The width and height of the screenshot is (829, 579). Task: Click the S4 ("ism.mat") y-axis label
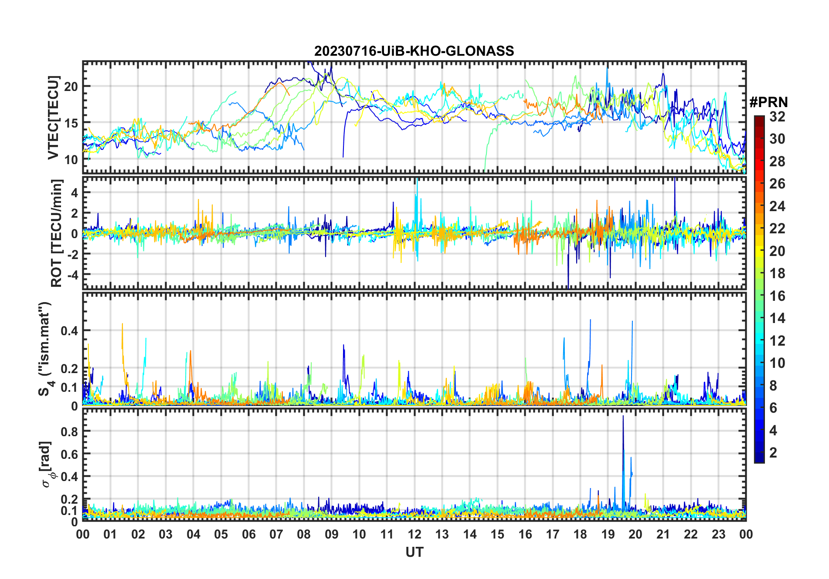45,349
